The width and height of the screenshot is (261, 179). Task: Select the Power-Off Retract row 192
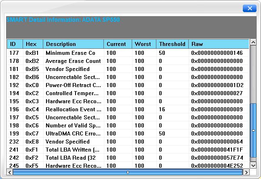click(x=128, y=85)
